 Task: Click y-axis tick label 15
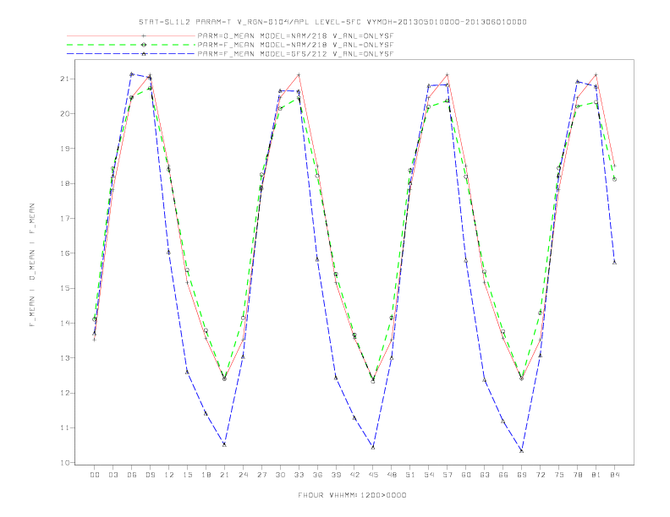(65, 288)
